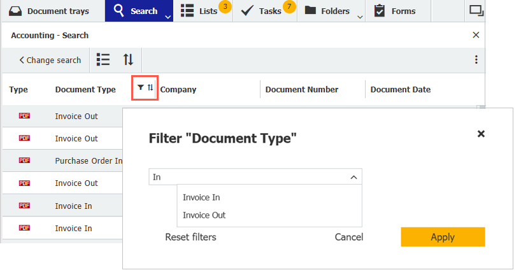521x277 pixels.
Task: Close the Filter Document Type dialog
Action: click(481, 134)
